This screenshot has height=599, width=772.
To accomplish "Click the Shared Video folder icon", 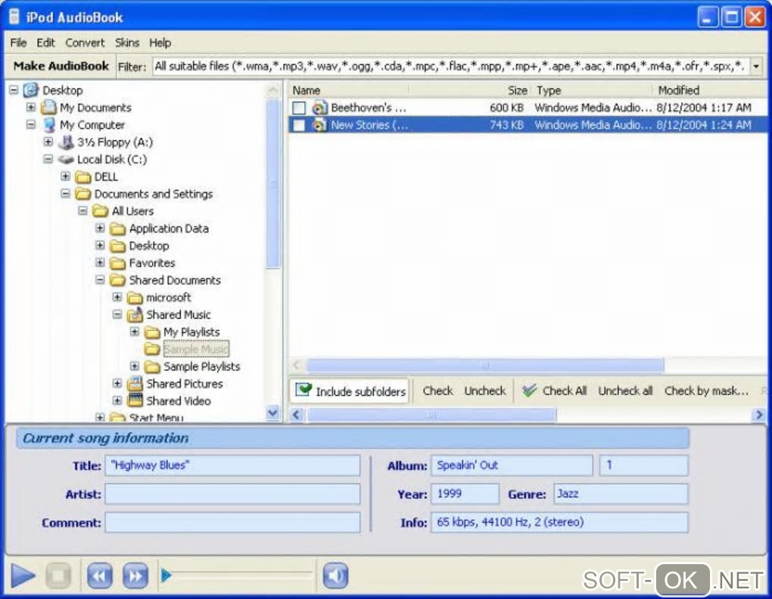I will [x=135, y=401].
